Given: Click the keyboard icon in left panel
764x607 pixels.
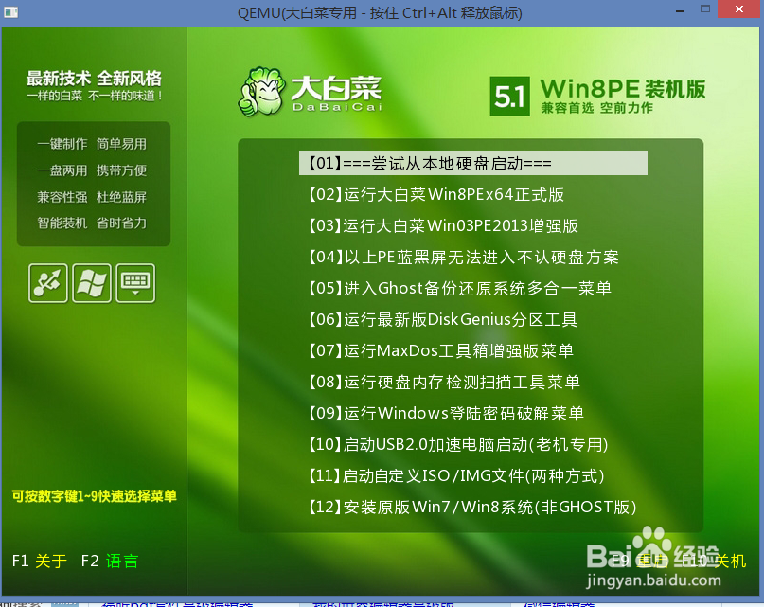Looking at the screenshot, I should click(x=135, y=283).
